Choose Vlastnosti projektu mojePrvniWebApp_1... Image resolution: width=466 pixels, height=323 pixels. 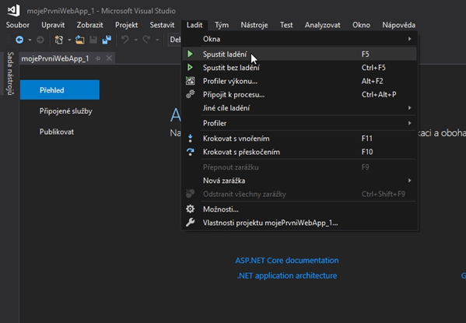300,223
